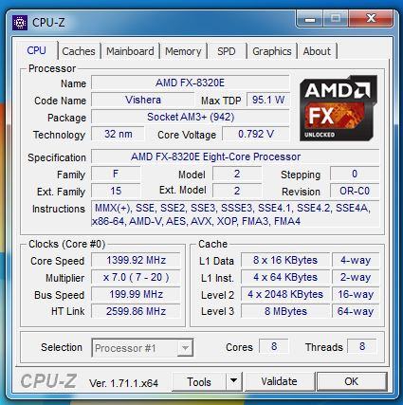Click the Core Speed value field

click(x=136, y=260)
